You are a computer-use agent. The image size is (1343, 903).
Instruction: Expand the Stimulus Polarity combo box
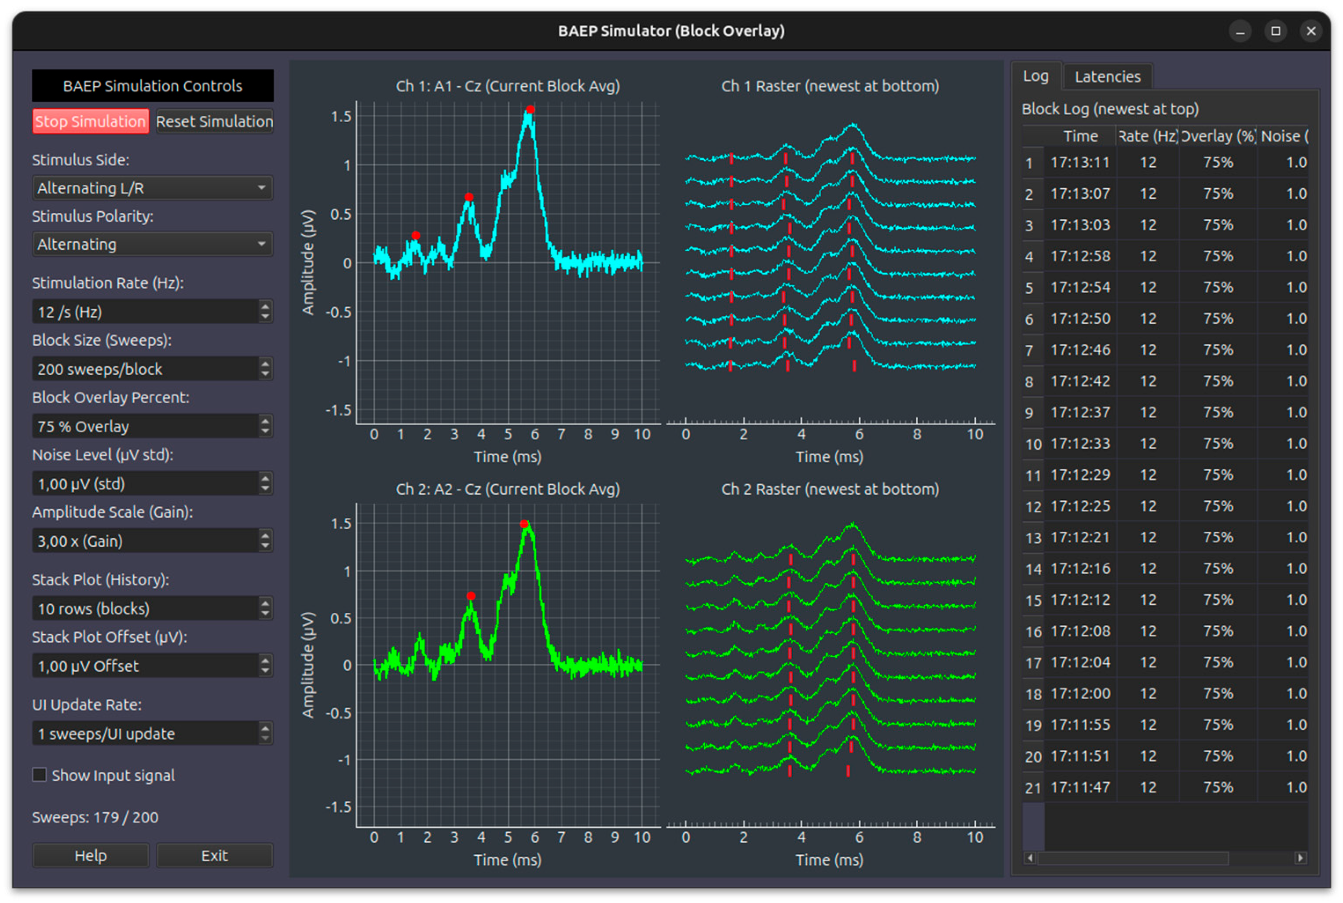tap(152, 245)
